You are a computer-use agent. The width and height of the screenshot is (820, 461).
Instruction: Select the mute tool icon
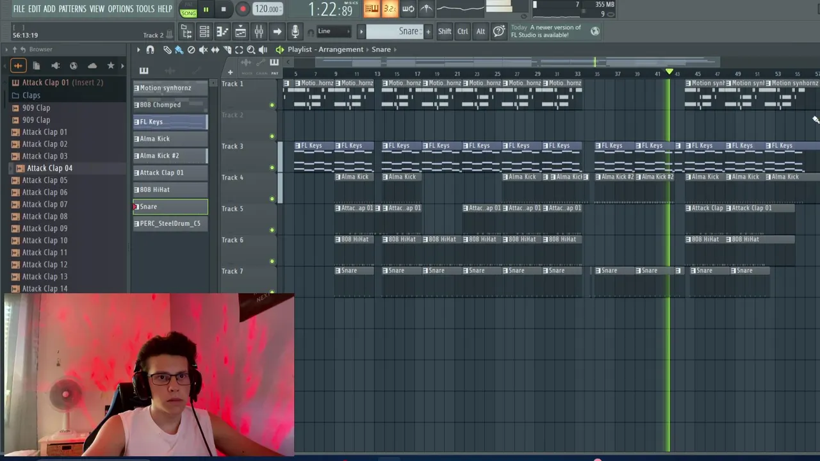click(x=203, y=49)
